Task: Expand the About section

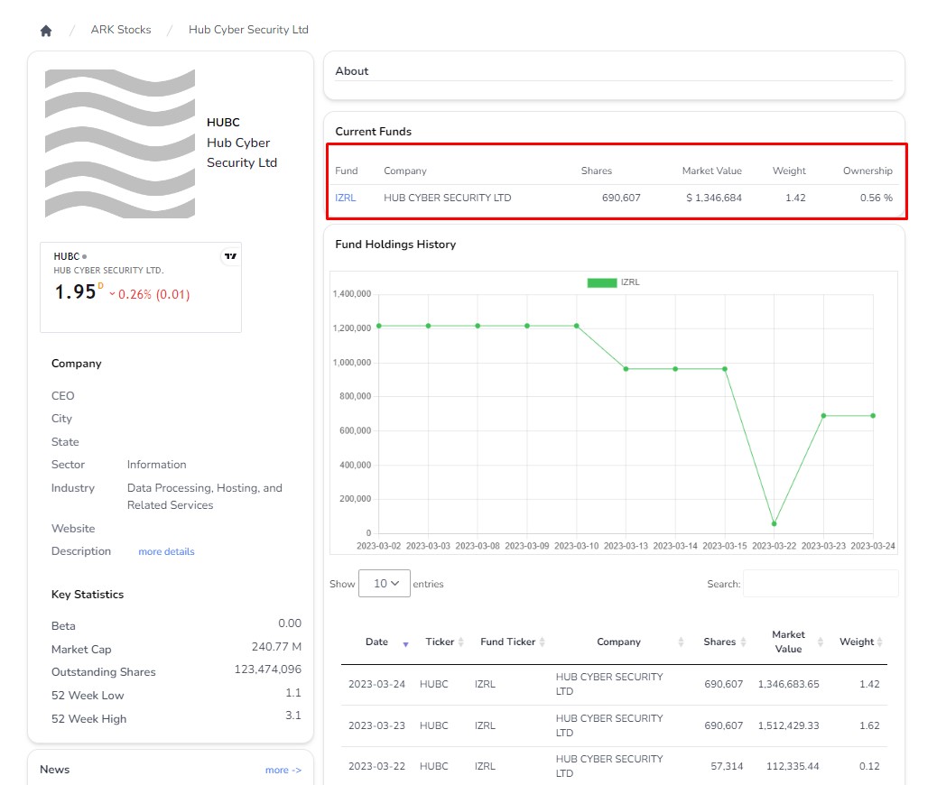Action: click(352, 70)
